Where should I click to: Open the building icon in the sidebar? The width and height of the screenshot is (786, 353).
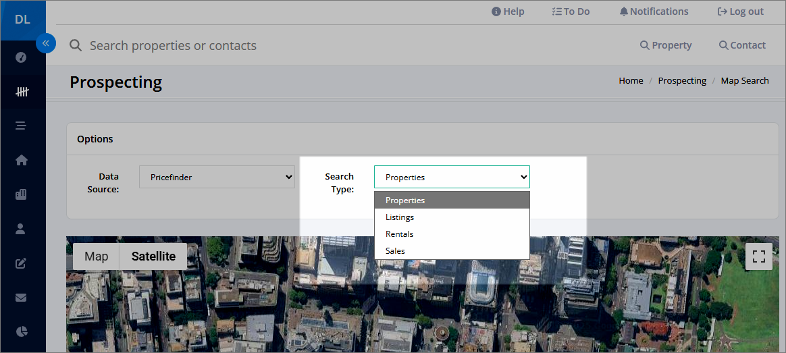[21, 195]
